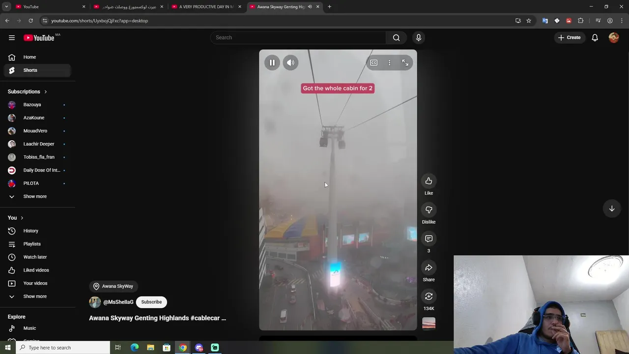Viewport: 629px width, 354px height.
Task: Open the Laachir Deeper channel
Action: [37, 144]
